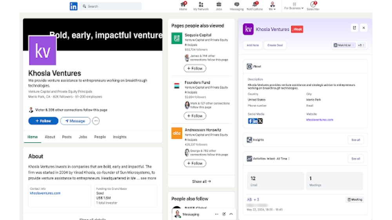Click Show all pages people also viewed
This screenshot has height=220, width=392.
tap(201, 181)
